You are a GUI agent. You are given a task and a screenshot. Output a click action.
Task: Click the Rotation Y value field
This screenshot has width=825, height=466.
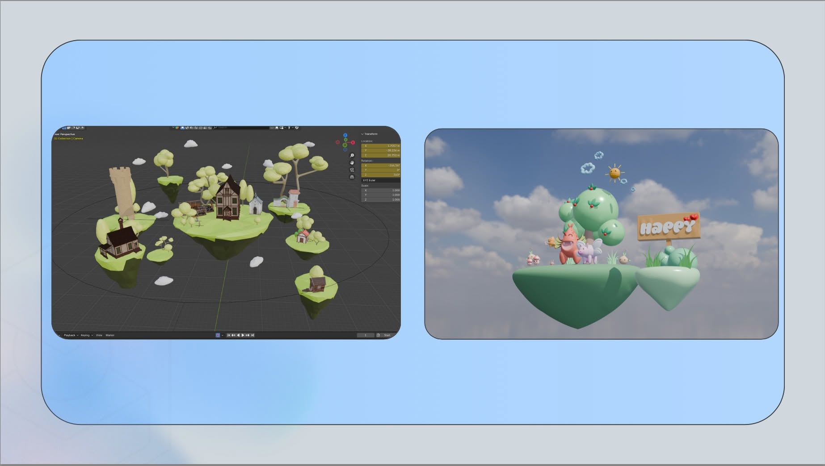click(x=381, y=170)
